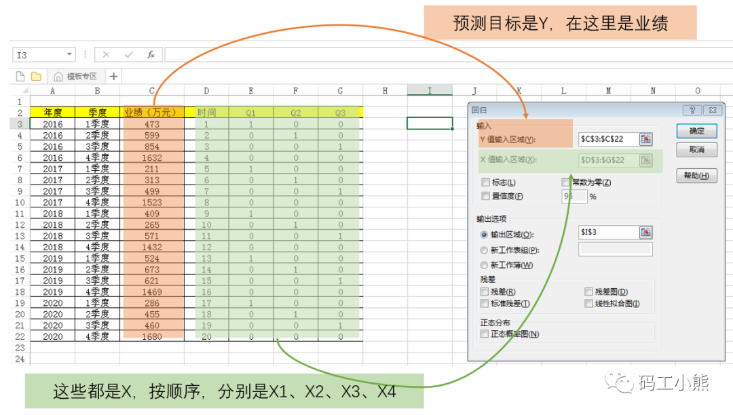Click the 输出区域 range selector icon

646,231
